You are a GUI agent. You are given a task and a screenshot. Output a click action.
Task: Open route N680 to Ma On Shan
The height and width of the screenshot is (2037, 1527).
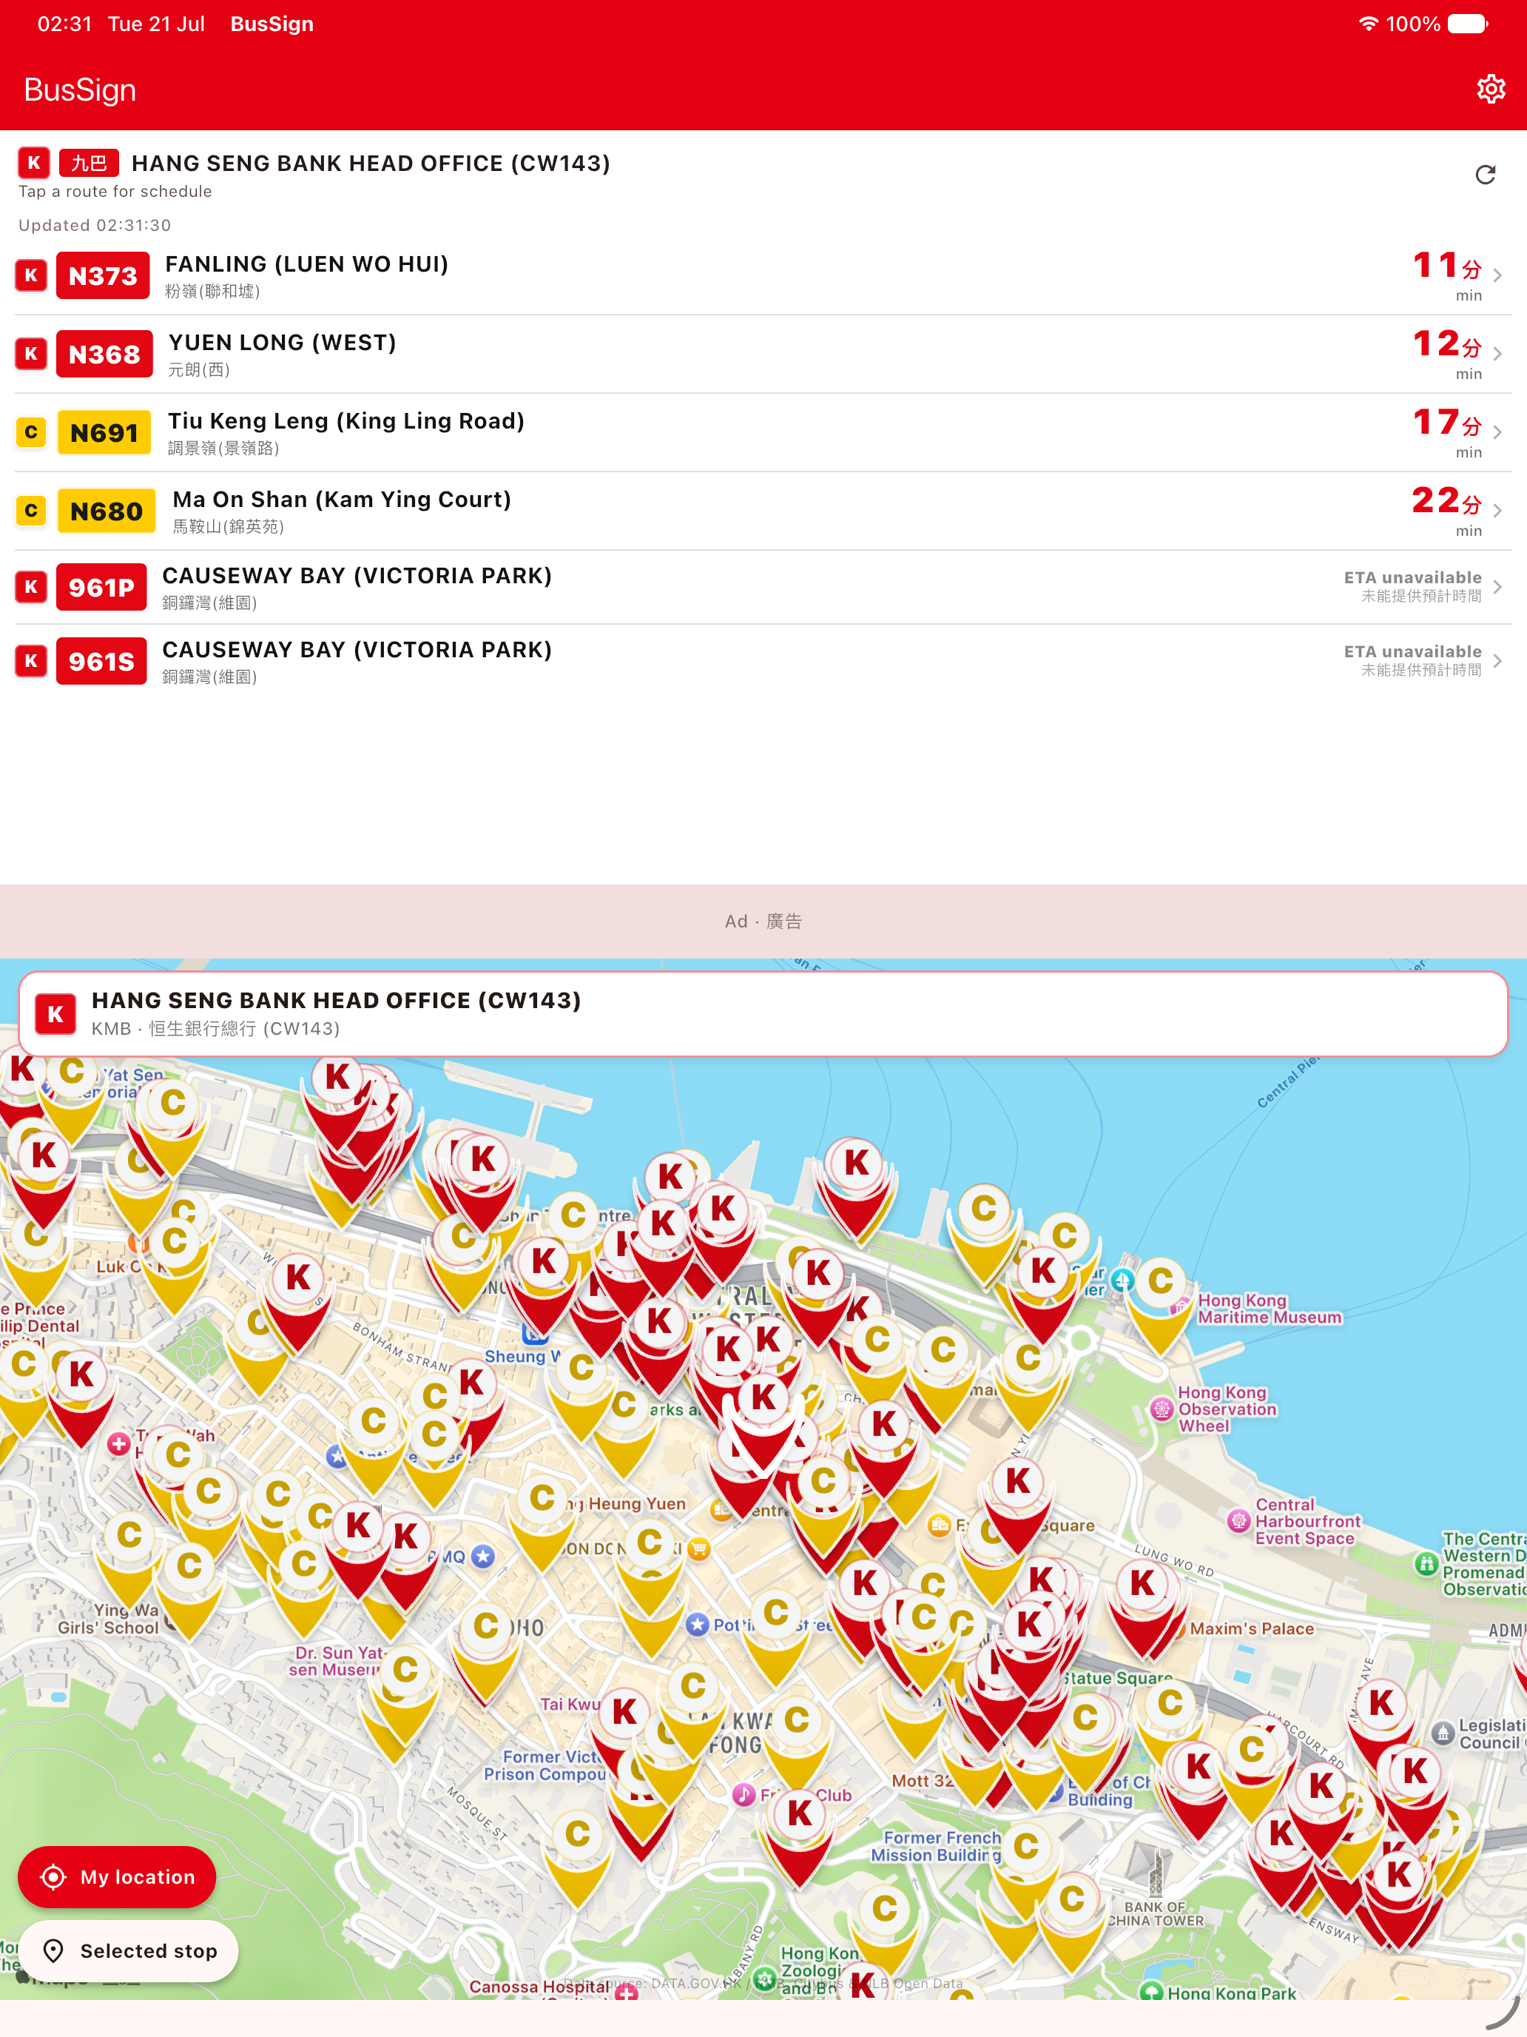[x=763, y=511]
